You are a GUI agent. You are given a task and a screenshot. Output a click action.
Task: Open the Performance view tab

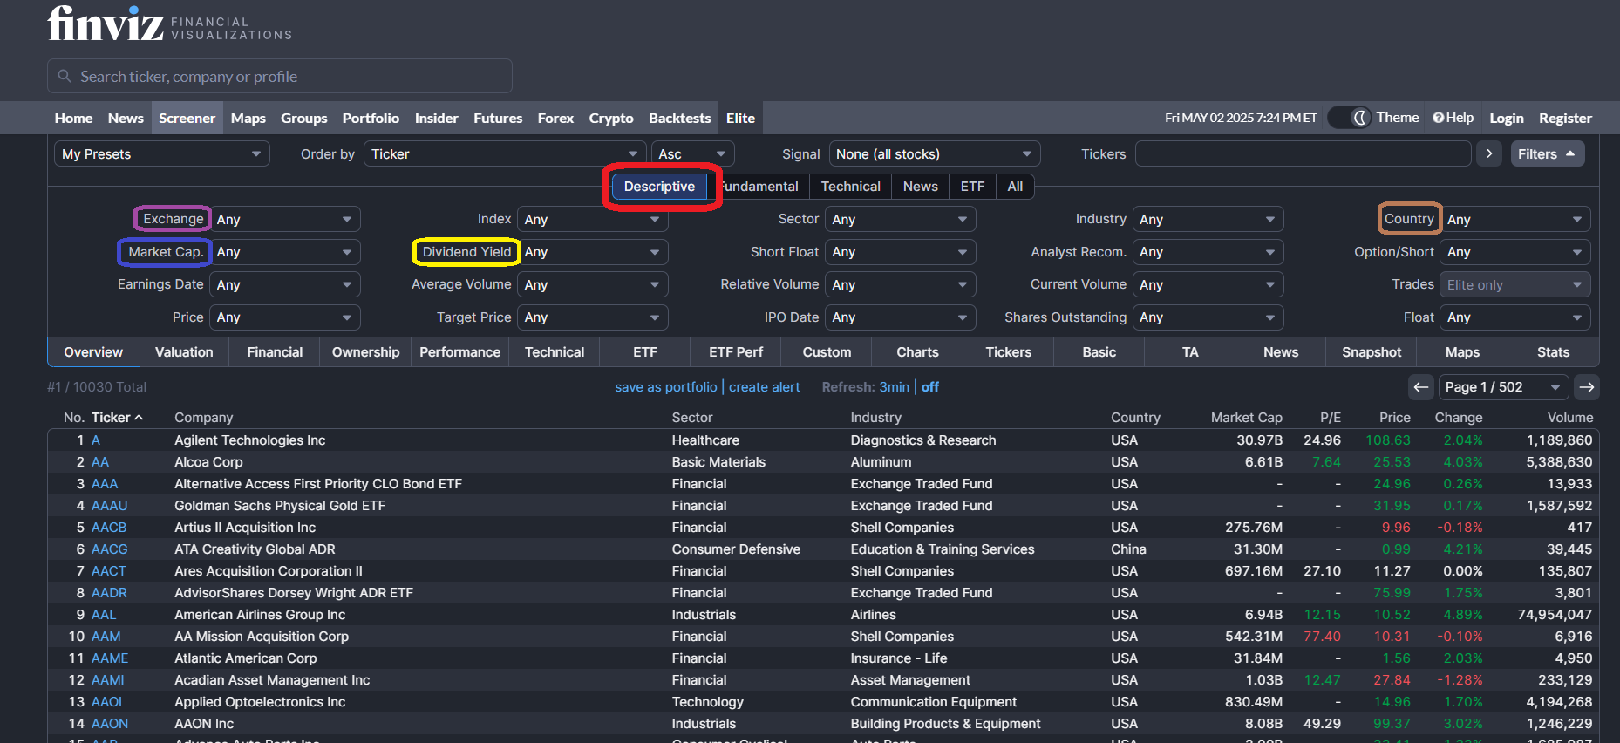459,352
